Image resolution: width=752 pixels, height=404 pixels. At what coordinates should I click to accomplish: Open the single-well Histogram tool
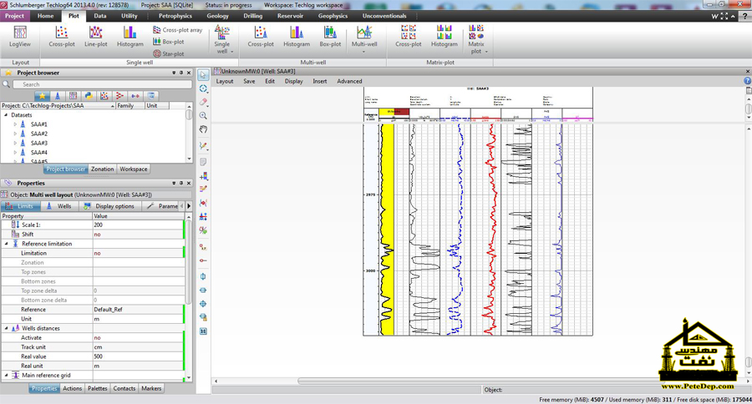point(130,37)
